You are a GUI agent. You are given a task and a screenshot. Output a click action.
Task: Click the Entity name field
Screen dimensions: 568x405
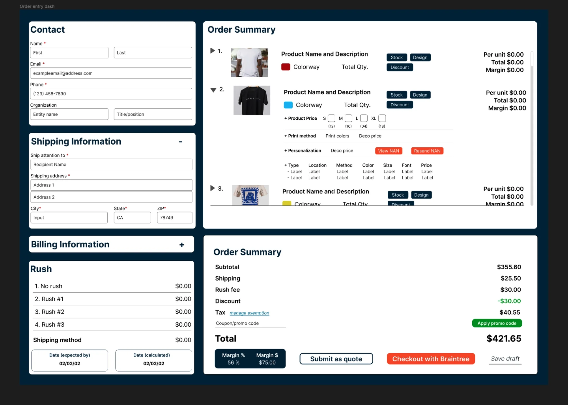[x=69, y=114]
